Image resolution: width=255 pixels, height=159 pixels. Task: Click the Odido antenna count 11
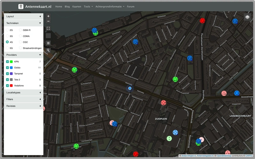pos(39,68)
